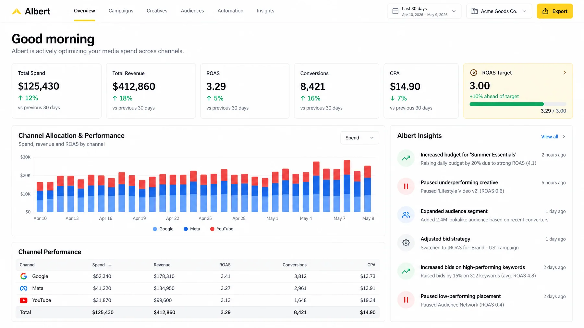
Task: Click chevron next to View all insights
Action: pyautogui.click(x=564, y=136)
